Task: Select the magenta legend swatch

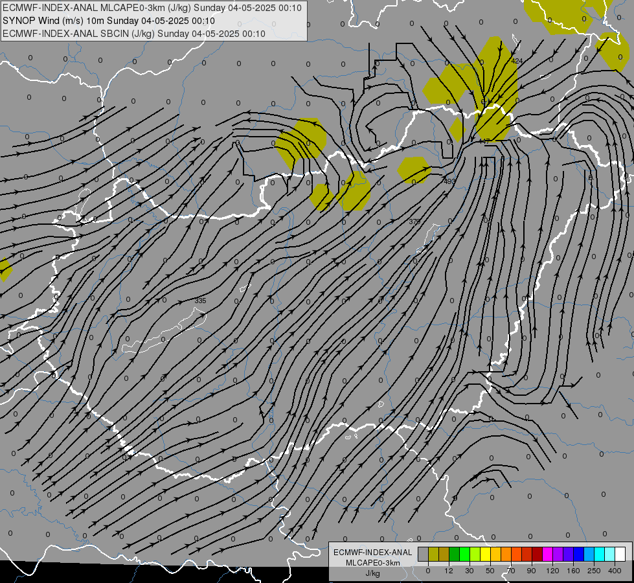Action: pyautogui.click(x=547, y=554)
